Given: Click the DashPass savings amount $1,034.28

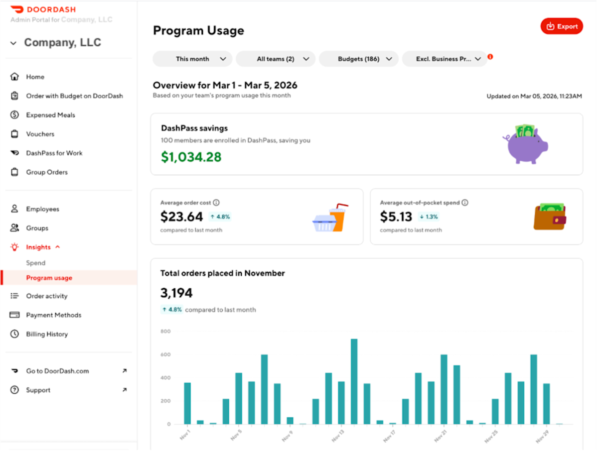Looking at the screenshot, I should point(191,157).
